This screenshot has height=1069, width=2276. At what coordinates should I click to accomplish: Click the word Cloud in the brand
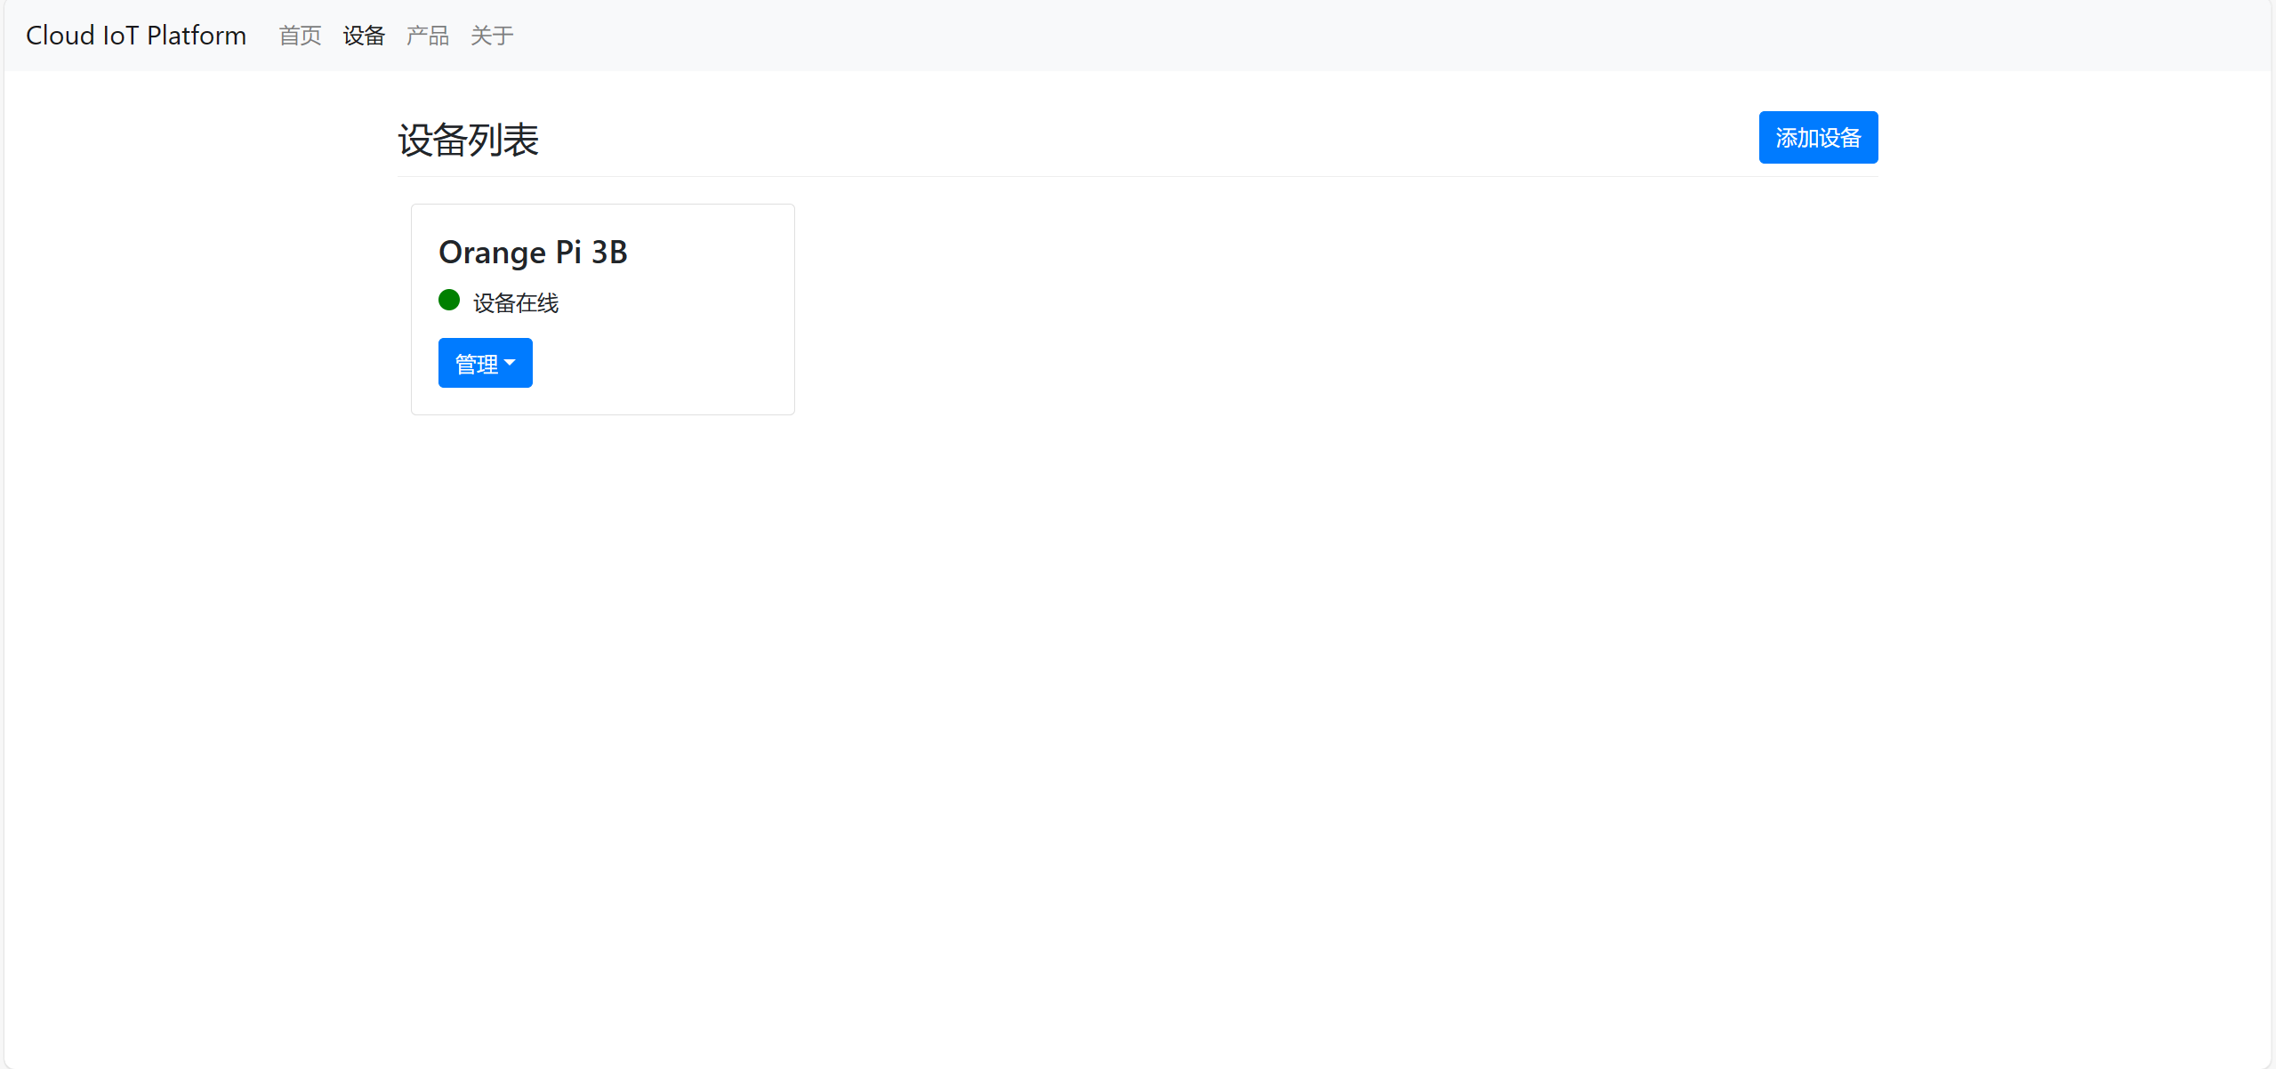coord(60,36)
